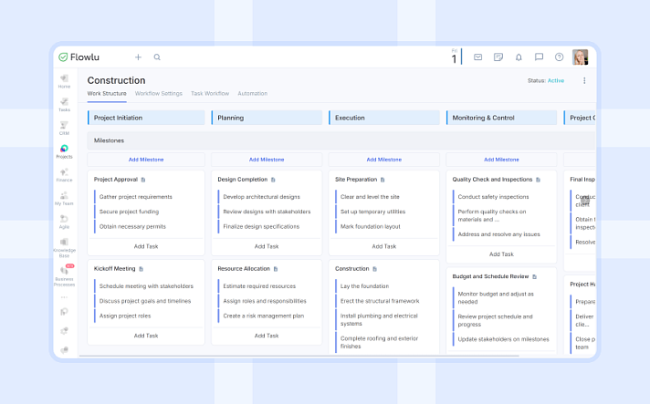Open Projects in sidebar
This screenshot has width=650, height=404.
[64, 151]
